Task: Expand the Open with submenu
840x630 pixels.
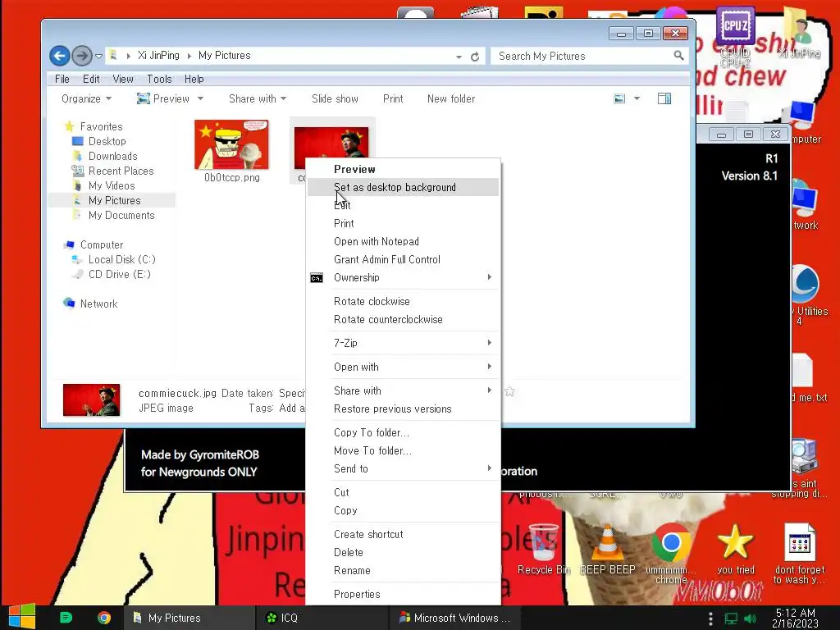Action: [x=403, y=367]
